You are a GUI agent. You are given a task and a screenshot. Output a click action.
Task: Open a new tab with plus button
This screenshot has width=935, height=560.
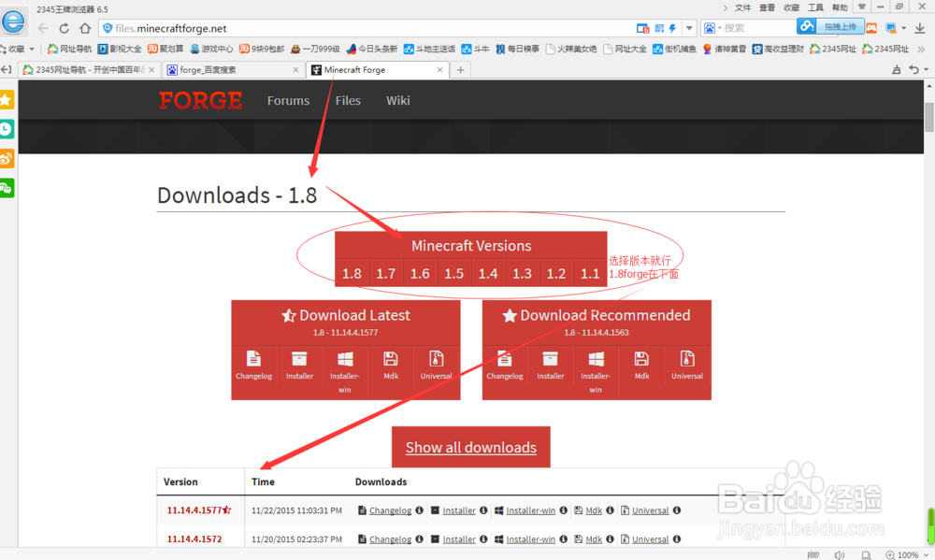tap(460, 70)
